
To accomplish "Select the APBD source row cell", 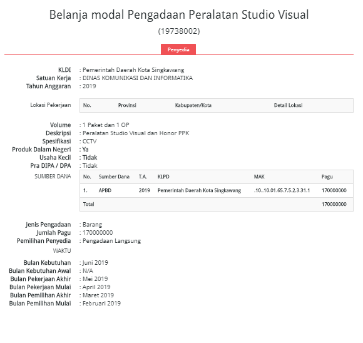I will click(105, 191).
